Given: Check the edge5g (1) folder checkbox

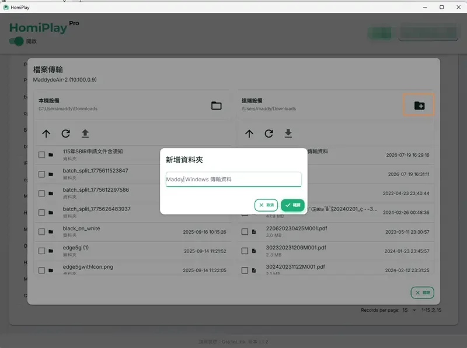Looking at the screenshot, I should 41,251.
